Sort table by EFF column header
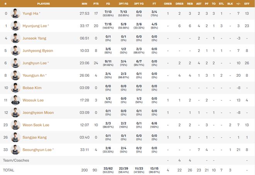This screenshot has width=255, height=175. coord(247,3)
